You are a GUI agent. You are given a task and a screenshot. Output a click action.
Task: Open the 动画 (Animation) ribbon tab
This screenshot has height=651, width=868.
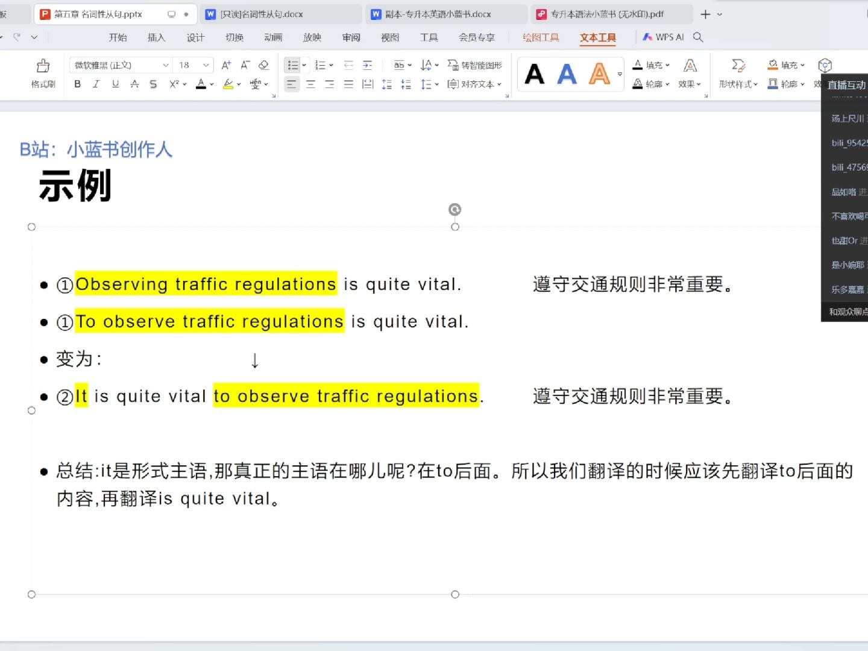(273, 37)
